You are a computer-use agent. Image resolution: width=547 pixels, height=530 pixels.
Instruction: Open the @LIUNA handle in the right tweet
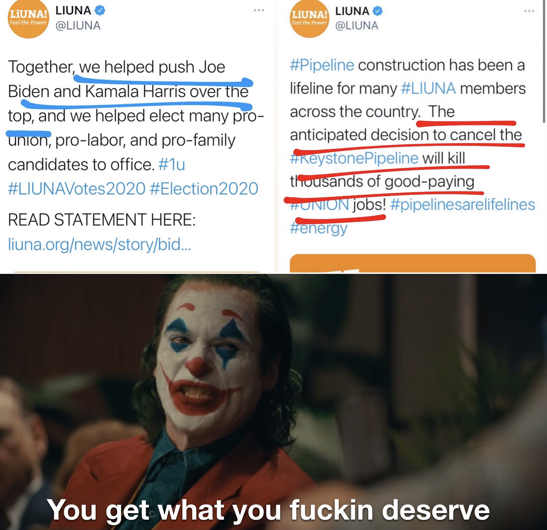pyautogui.click(x=357, y=26)
